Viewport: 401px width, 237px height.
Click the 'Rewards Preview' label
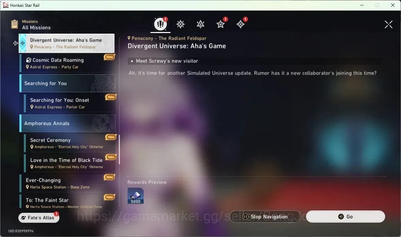(147, 182)
